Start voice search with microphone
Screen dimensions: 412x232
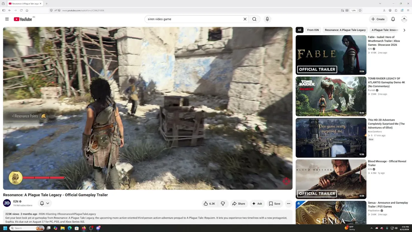(267, 19)
